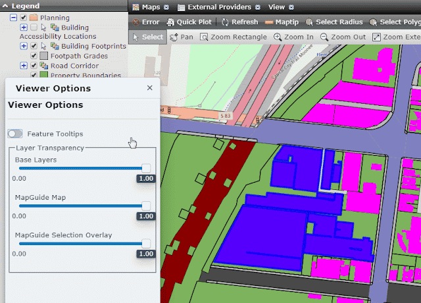The image size is (421, 303).
Task: Click the Zoom Extents icon
Action: [376, 37]
